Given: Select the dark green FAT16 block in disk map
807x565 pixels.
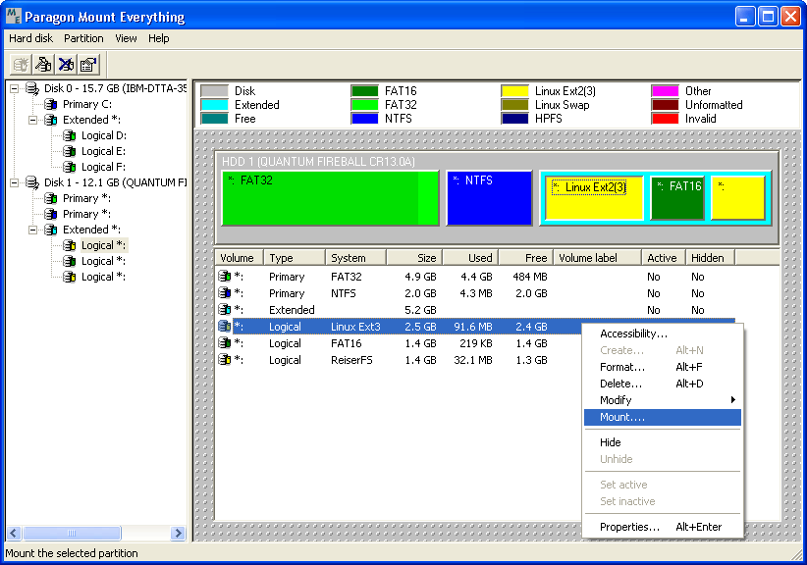Looking at the screenshot, I should point(677,198).
